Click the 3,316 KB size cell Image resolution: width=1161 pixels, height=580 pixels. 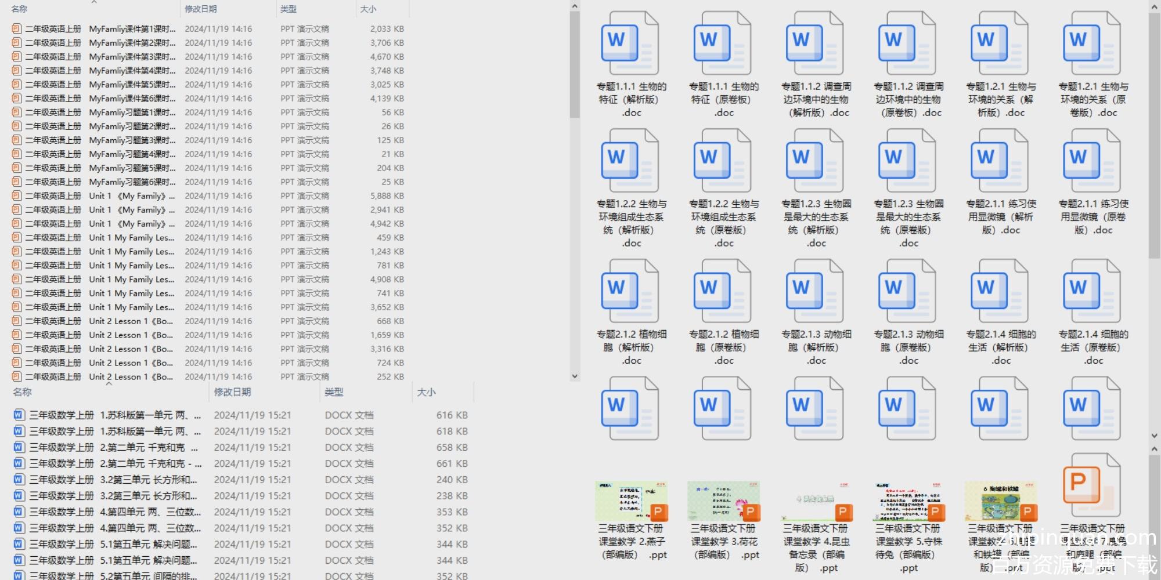pos(387,349)
